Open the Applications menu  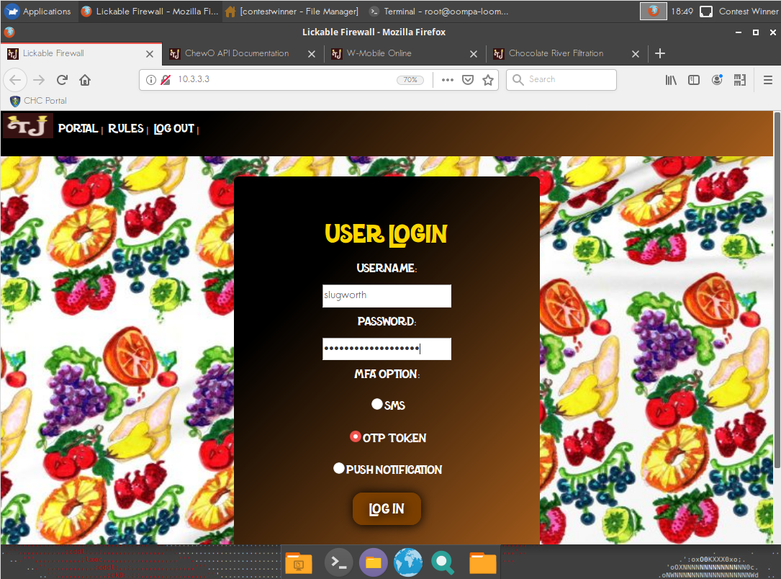click(38, 12)
